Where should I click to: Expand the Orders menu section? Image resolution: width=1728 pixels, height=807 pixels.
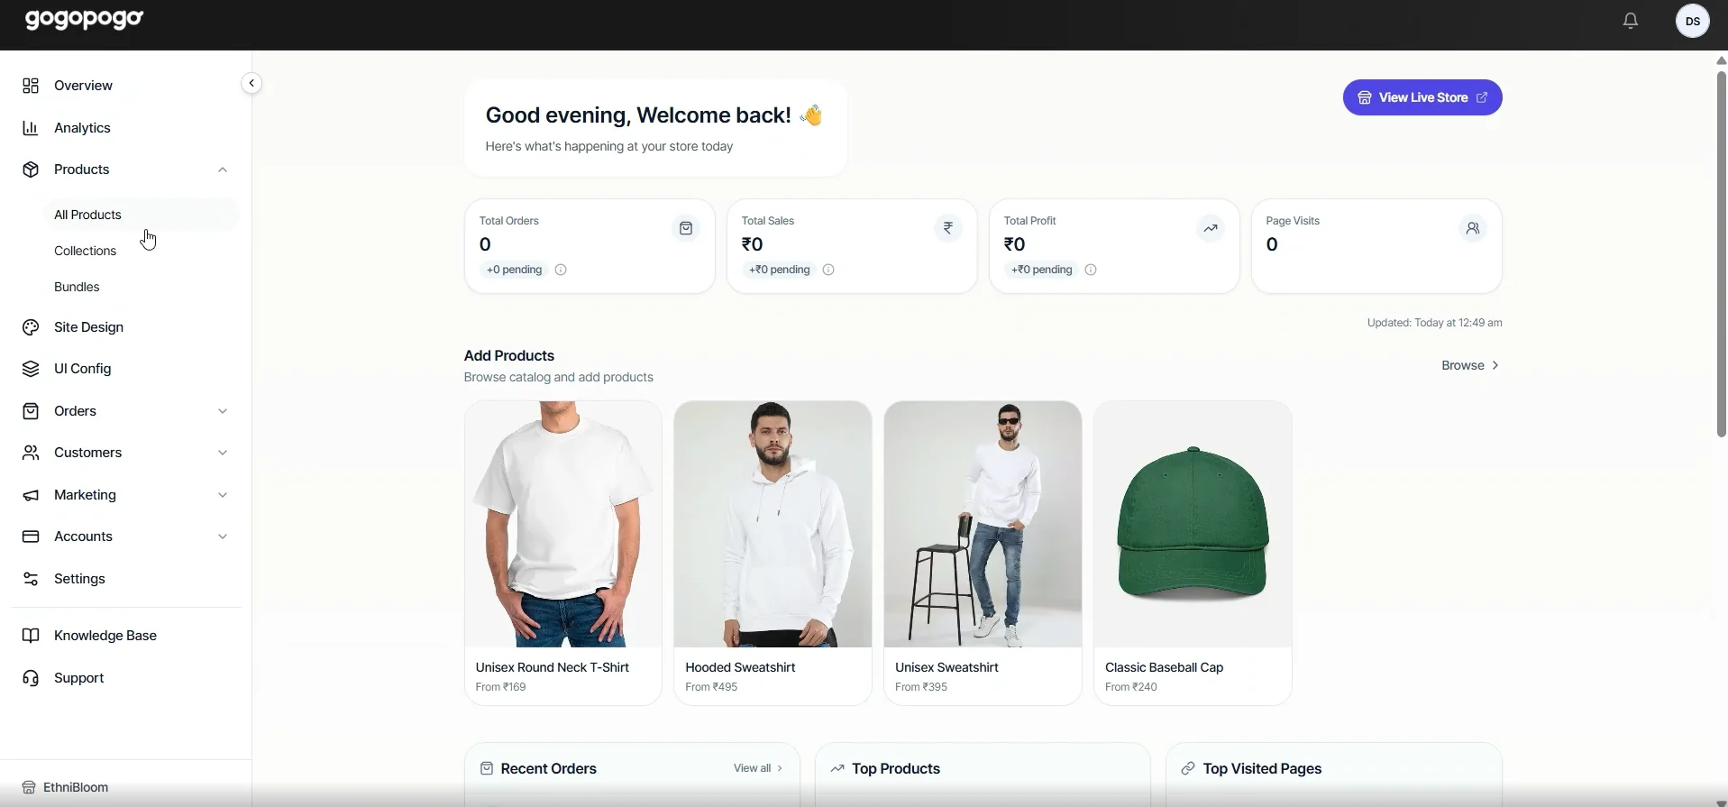click(x=223, y=411)
